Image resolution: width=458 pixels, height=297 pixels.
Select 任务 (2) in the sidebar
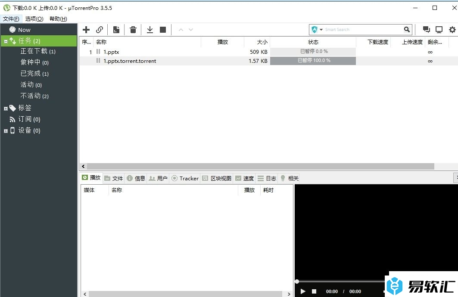pos(38,41)
